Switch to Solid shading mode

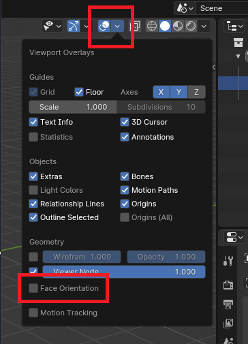coord(165,26)
